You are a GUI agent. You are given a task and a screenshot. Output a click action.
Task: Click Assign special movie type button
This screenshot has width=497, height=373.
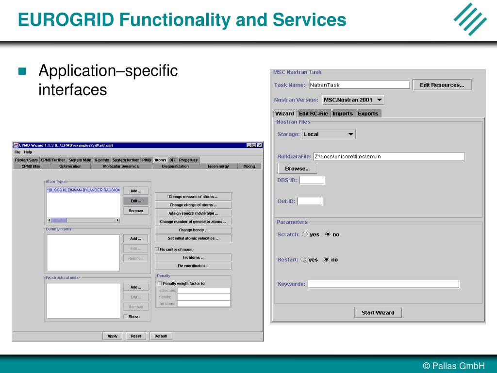193,213
